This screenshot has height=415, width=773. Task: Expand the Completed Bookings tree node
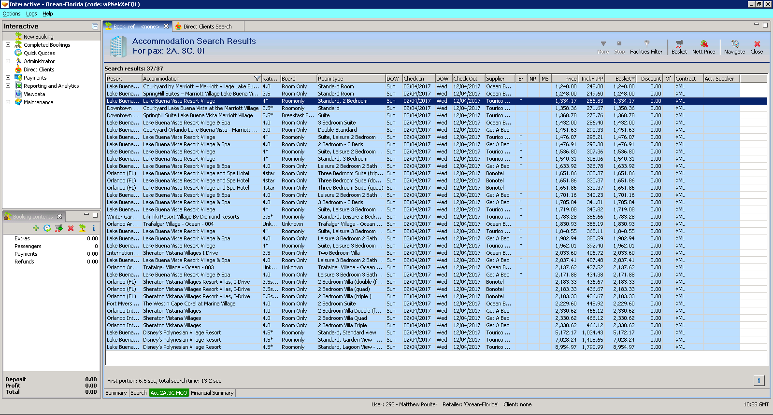8,44
